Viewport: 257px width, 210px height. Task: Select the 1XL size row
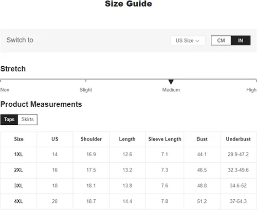coord(128,155)
